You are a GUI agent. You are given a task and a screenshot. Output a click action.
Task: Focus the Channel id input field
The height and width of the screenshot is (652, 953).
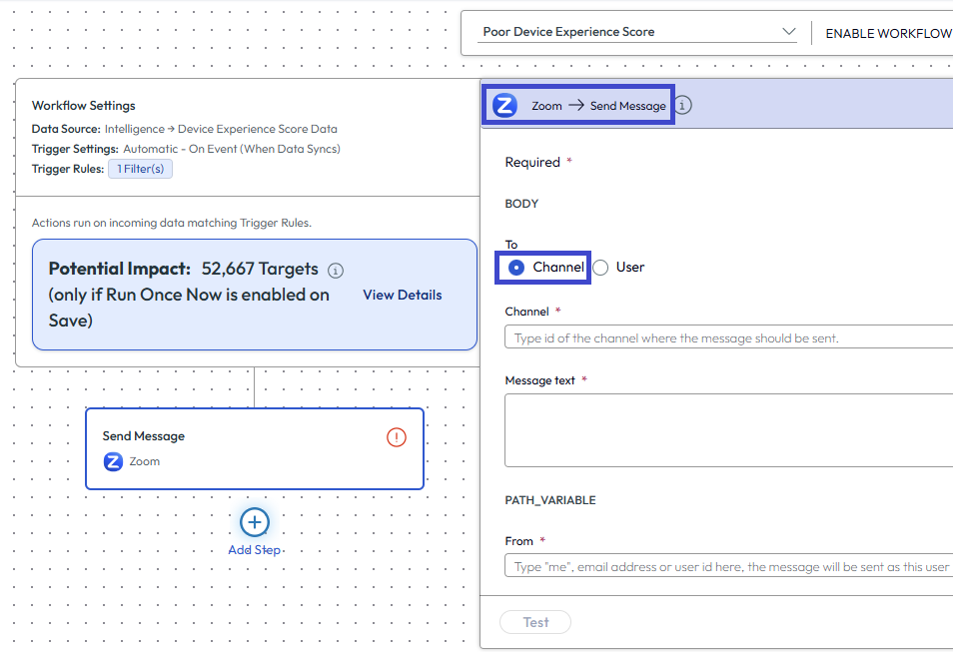[x=728, y=336]
